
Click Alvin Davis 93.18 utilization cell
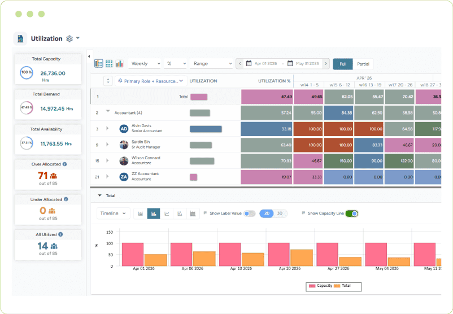click(267, 129)
